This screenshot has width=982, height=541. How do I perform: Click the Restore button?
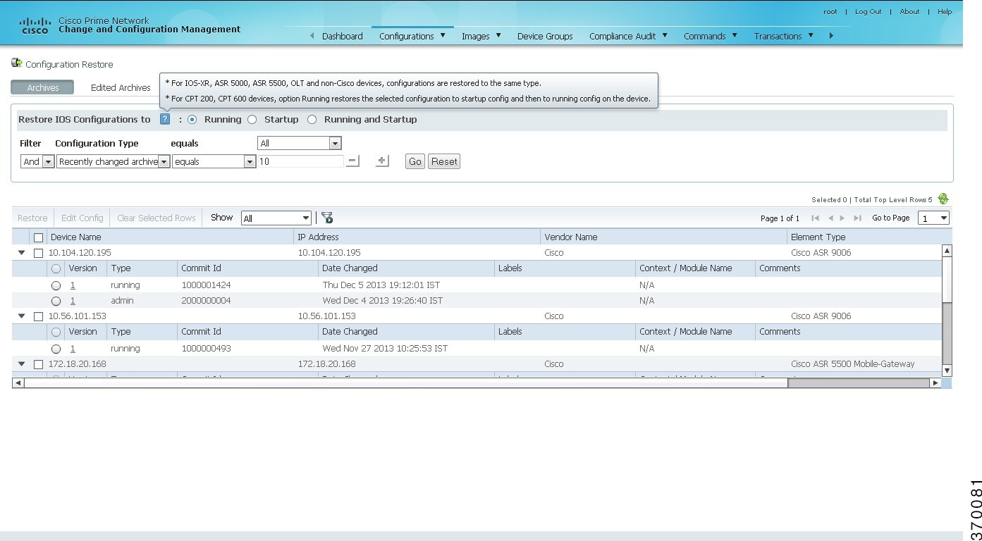32,218
